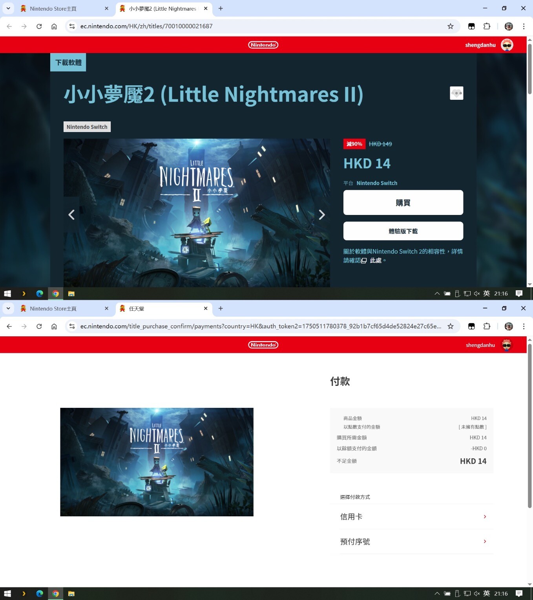Open the Windows Start menu in the upper taskbar
This screenshot has height=600, width=533.
tap(7, 294)
